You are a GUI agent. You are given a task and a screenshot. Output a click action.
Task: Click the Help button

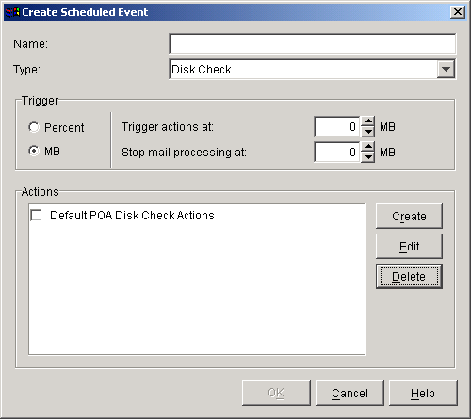pyautogui.click(x=423, y=393)
